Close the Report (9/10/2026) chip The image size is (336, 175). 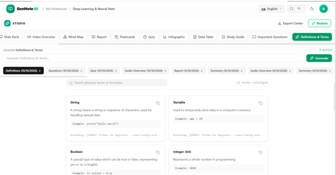pos(202,71)
